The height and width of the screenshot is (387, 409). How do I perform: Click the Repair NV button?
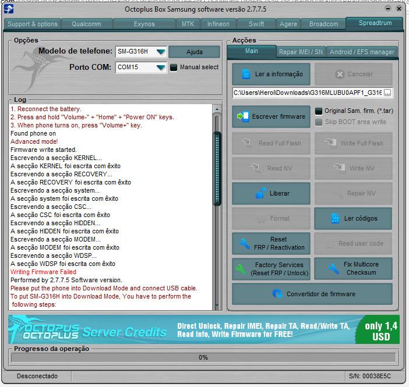(353, 193)
